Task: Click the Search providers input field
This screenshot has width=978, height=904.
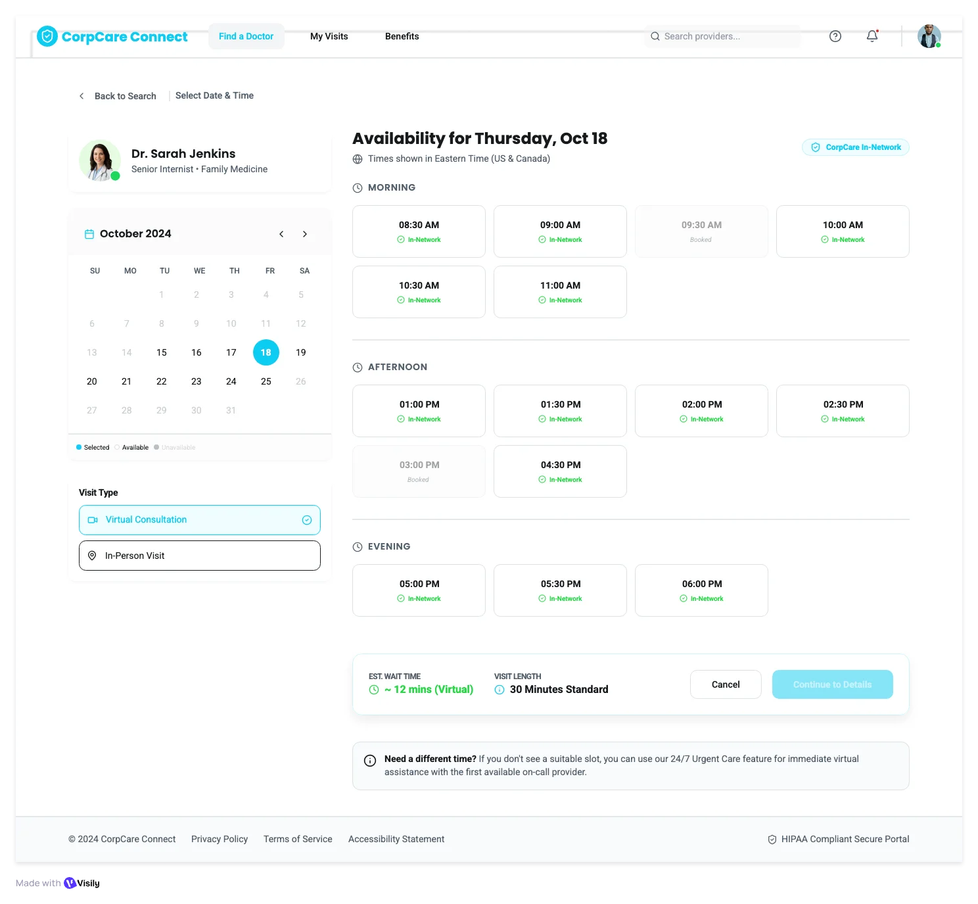Action: pos(722,36)
